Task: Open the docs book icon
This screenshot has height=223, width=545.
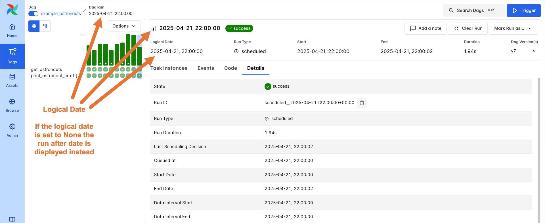Action: point(12,219)
